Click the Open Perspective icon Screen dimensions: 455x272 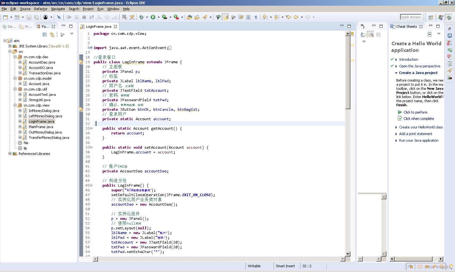coord(431,17)
